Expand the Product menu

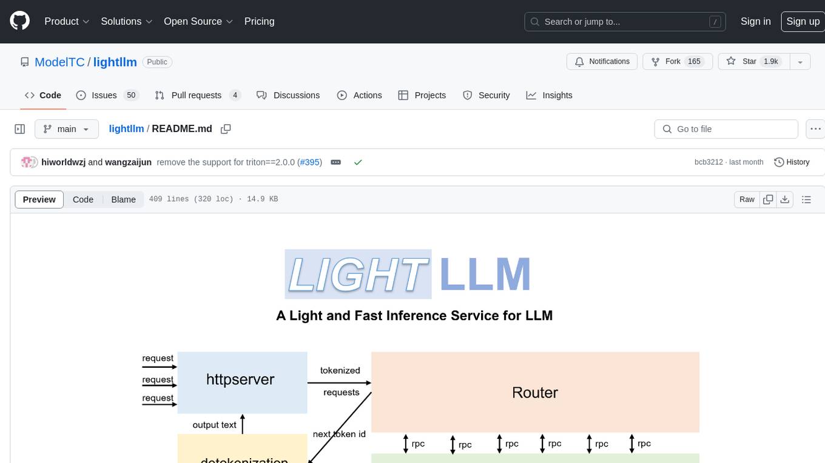tap(67, 21)
